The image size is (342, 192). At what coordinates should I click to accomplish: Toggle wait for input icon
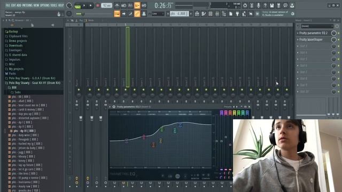click(123, 5)
